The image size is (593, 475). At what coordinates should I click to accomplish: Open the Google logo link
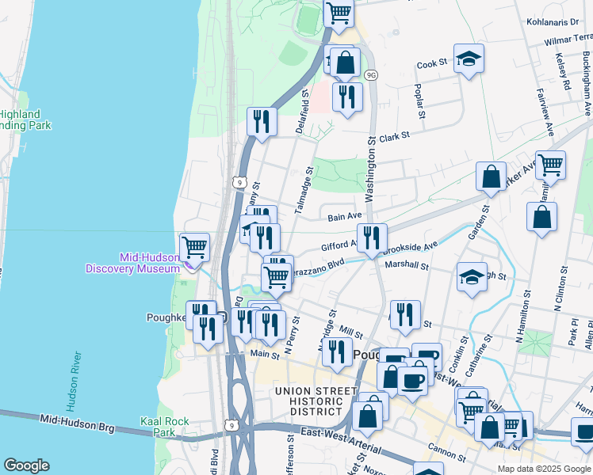(26, 465)
